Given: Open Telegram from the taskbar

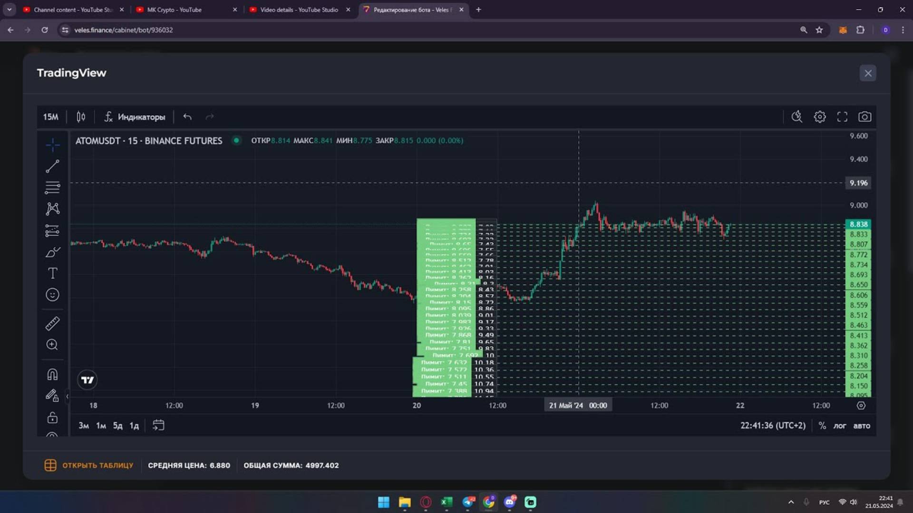Looking at the screenshot, I should point(468,502).
